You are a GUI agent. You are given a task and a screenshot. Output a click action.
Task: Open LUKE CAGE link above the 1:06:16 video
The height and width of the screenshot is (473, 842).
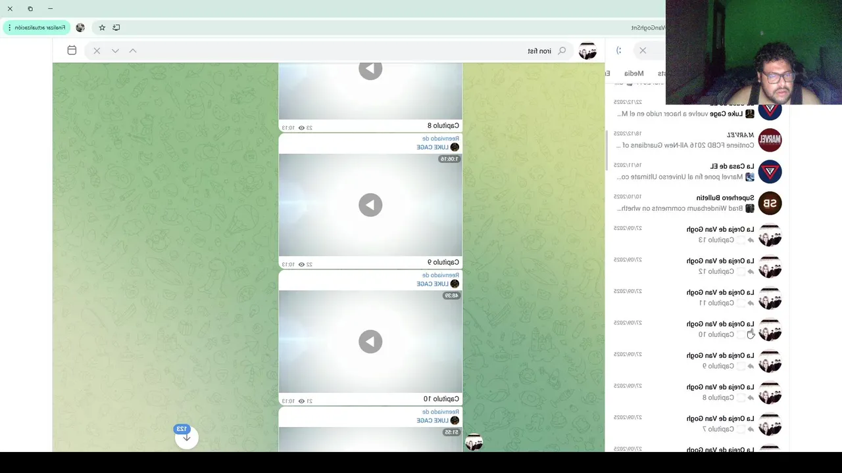tap(432, 147)
